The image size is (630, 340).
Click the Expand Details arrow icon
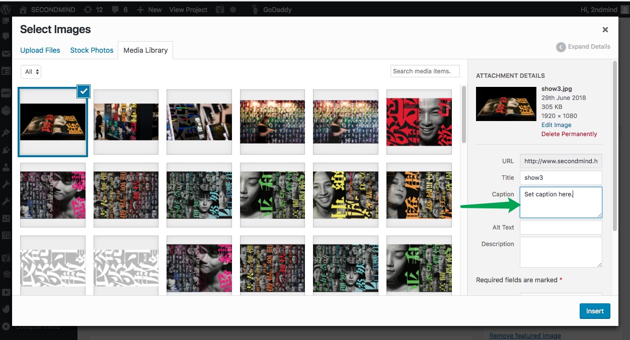[561, 47]
